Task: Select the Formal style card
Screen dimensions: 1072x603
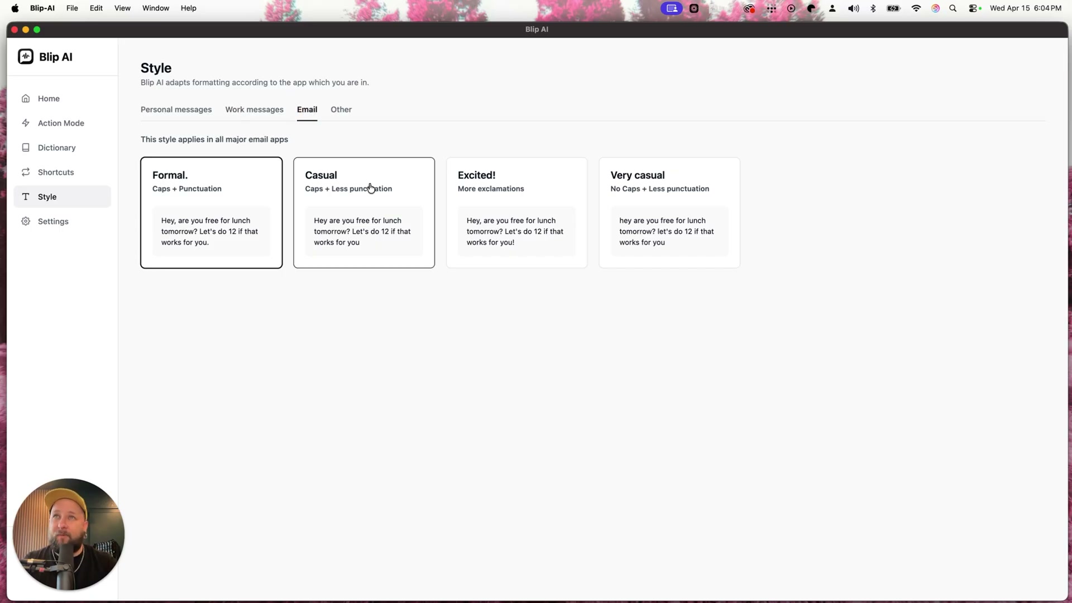Action: tap(211, 212)
